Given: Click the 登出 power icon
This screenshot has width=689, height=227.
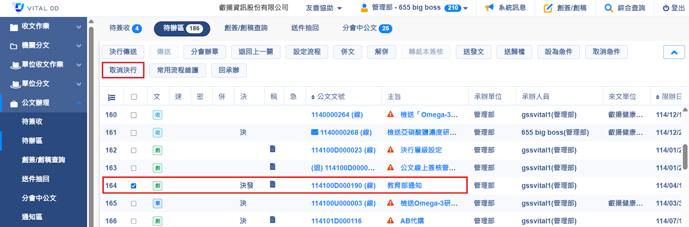Looking at the screenshot, I should tap(666, 8).
